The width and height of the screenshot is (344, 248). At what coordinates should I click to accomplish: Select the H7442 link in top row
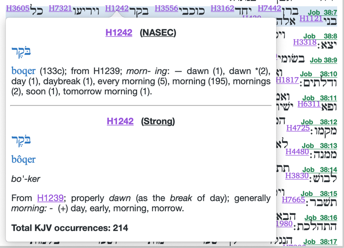(270, 8)
